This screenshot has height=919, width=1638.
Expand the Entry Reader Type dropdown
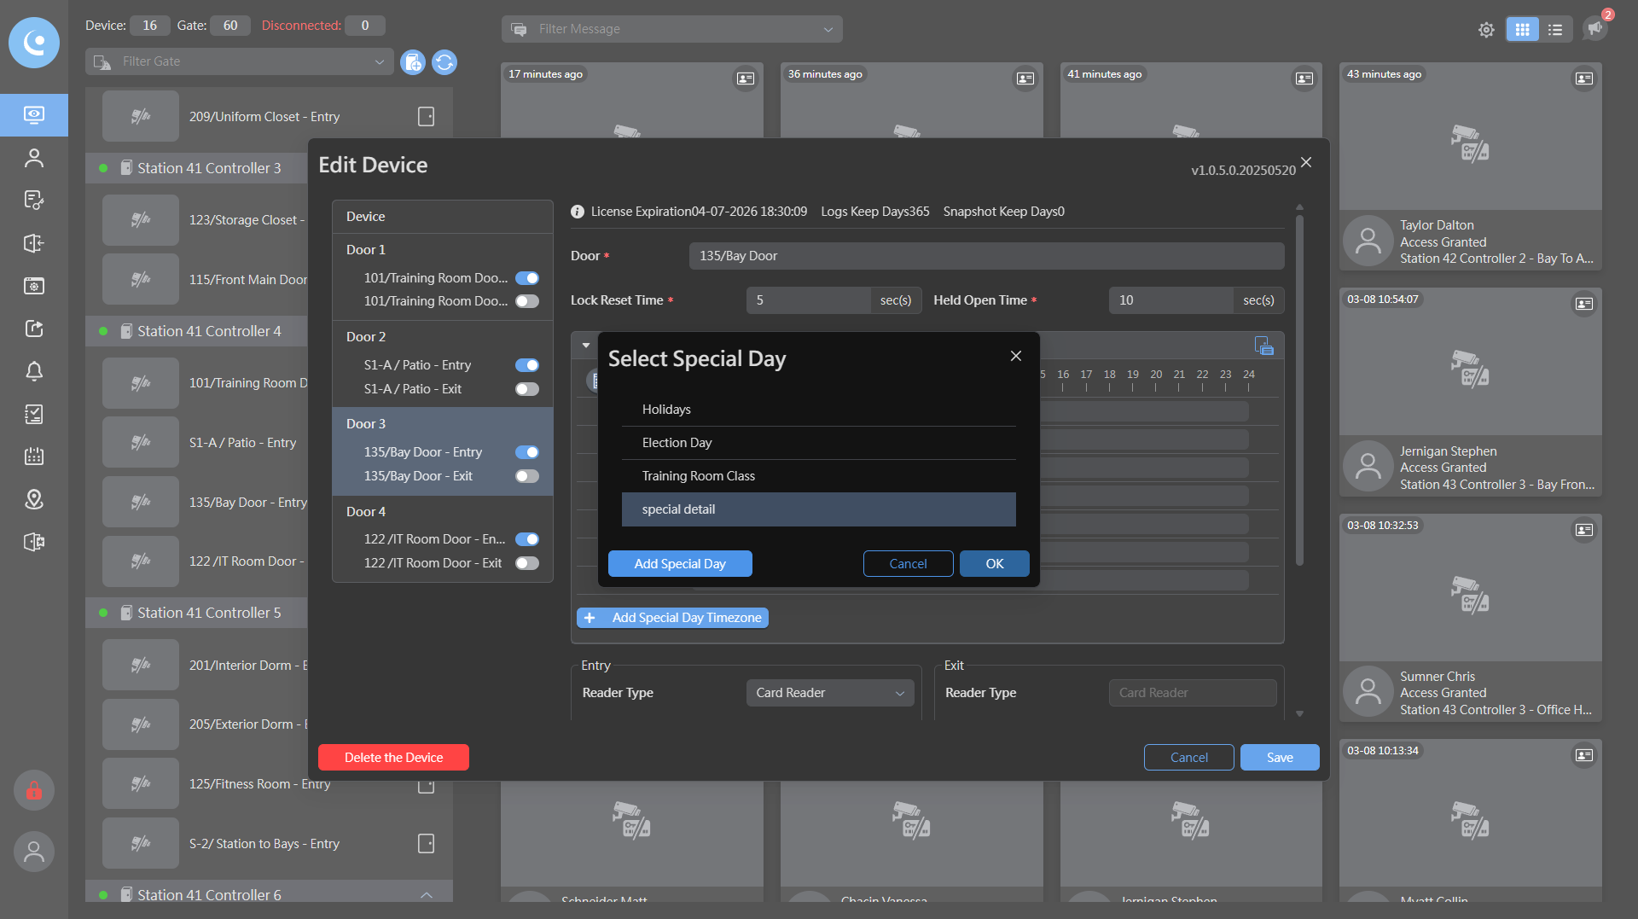pyautogui.click(x=829, y=693)
